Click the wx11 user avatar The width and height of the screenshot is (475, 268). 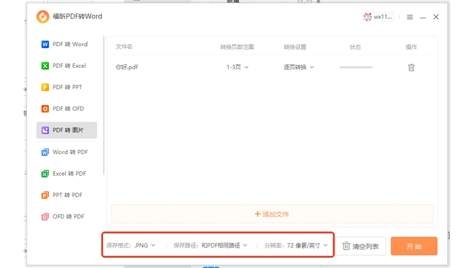click(368, 17)
